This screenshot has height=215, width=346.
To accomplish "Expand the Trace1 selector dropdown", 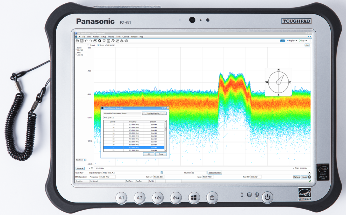I will click(88, 45).
